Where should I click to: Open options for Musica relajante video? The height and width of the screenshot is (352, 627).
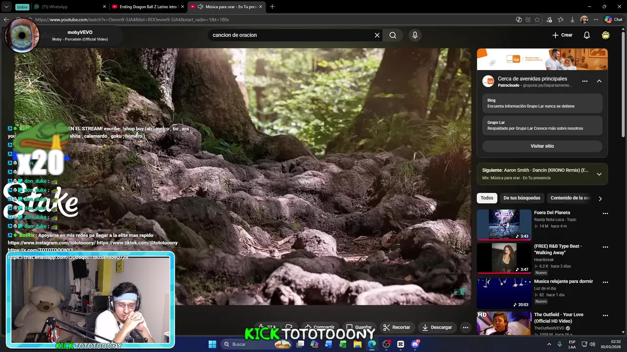[605, 282]
